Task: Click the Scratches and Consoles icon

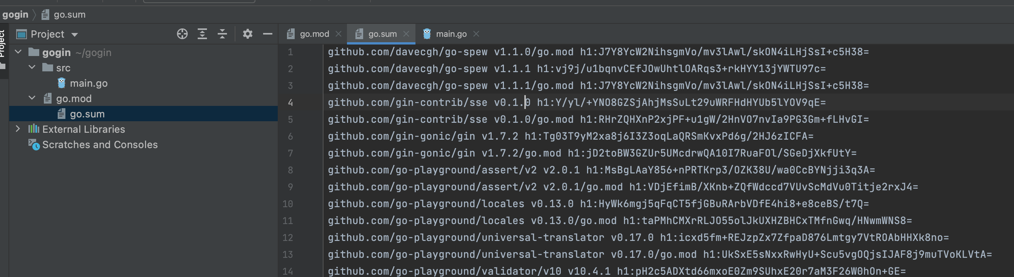Action: tap(34, 145)
